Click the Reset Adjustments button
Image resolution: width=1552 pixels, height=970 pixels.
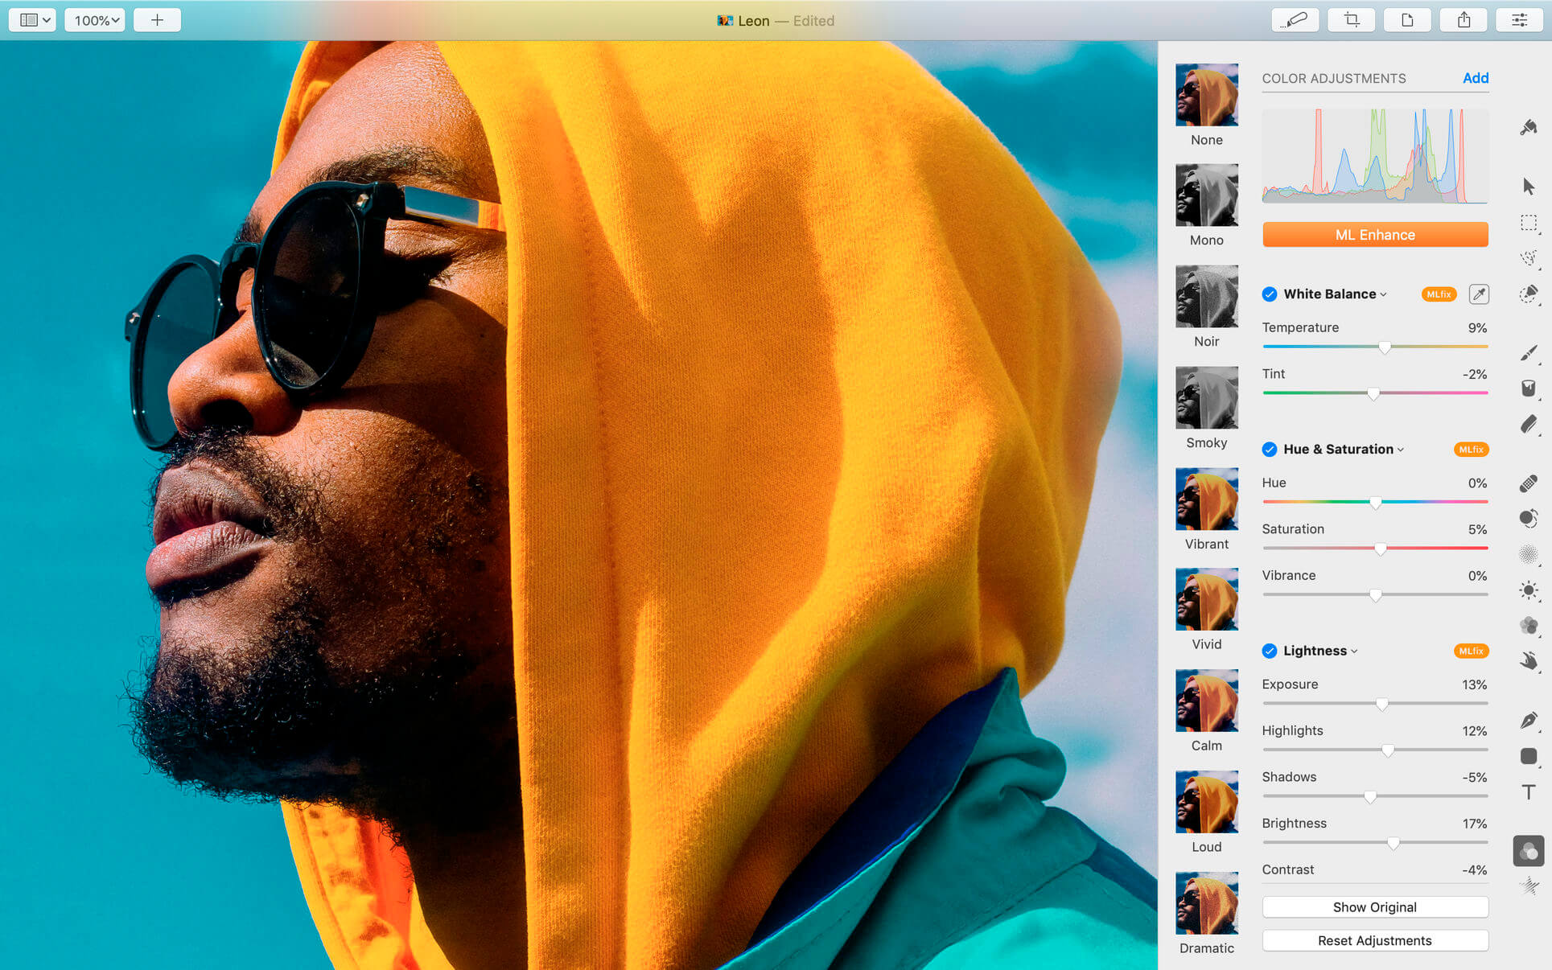point(1374,940)
